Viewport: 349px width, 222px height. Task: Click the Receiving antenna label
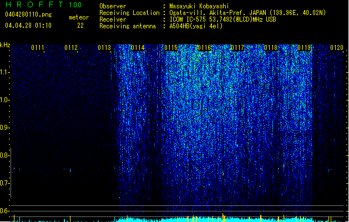coord(128,26)
